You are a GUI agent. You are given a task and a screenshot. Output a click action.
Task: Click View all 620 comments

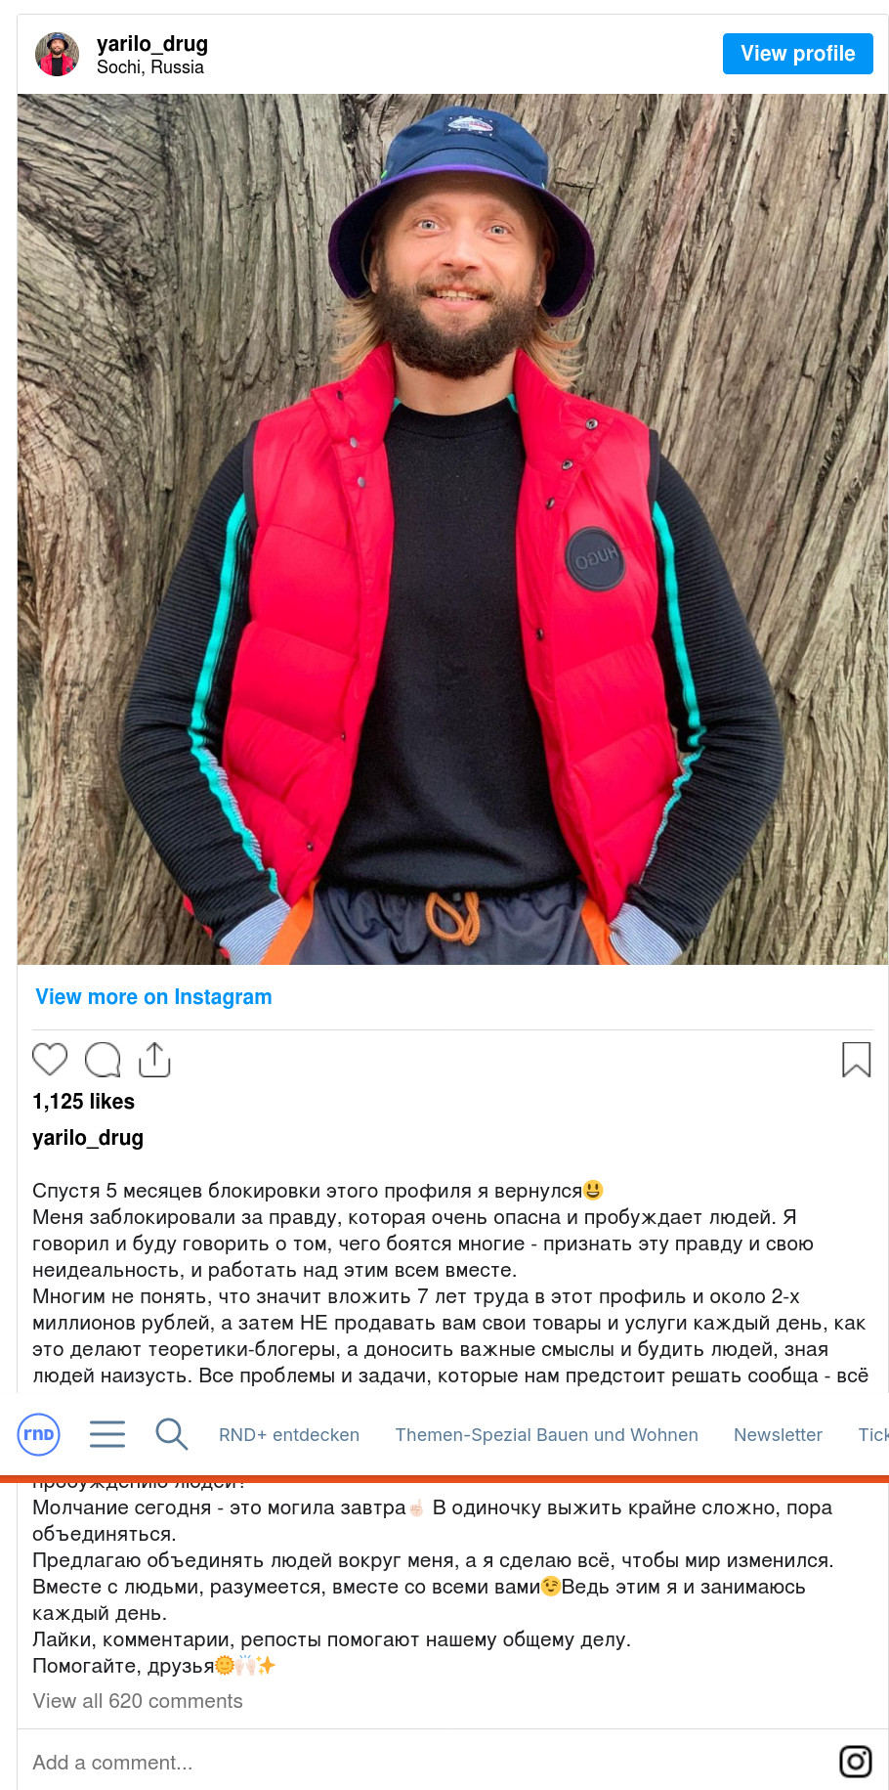(x=138, y=1701)
